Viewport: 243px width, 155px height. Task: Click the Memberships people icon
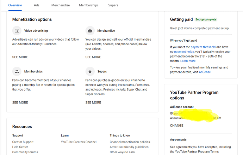click(x=17, y=71)
